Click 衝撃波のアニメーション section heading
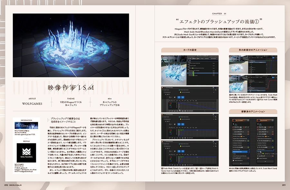This screenshot has height=190, width=290. [x=253, y=111]
